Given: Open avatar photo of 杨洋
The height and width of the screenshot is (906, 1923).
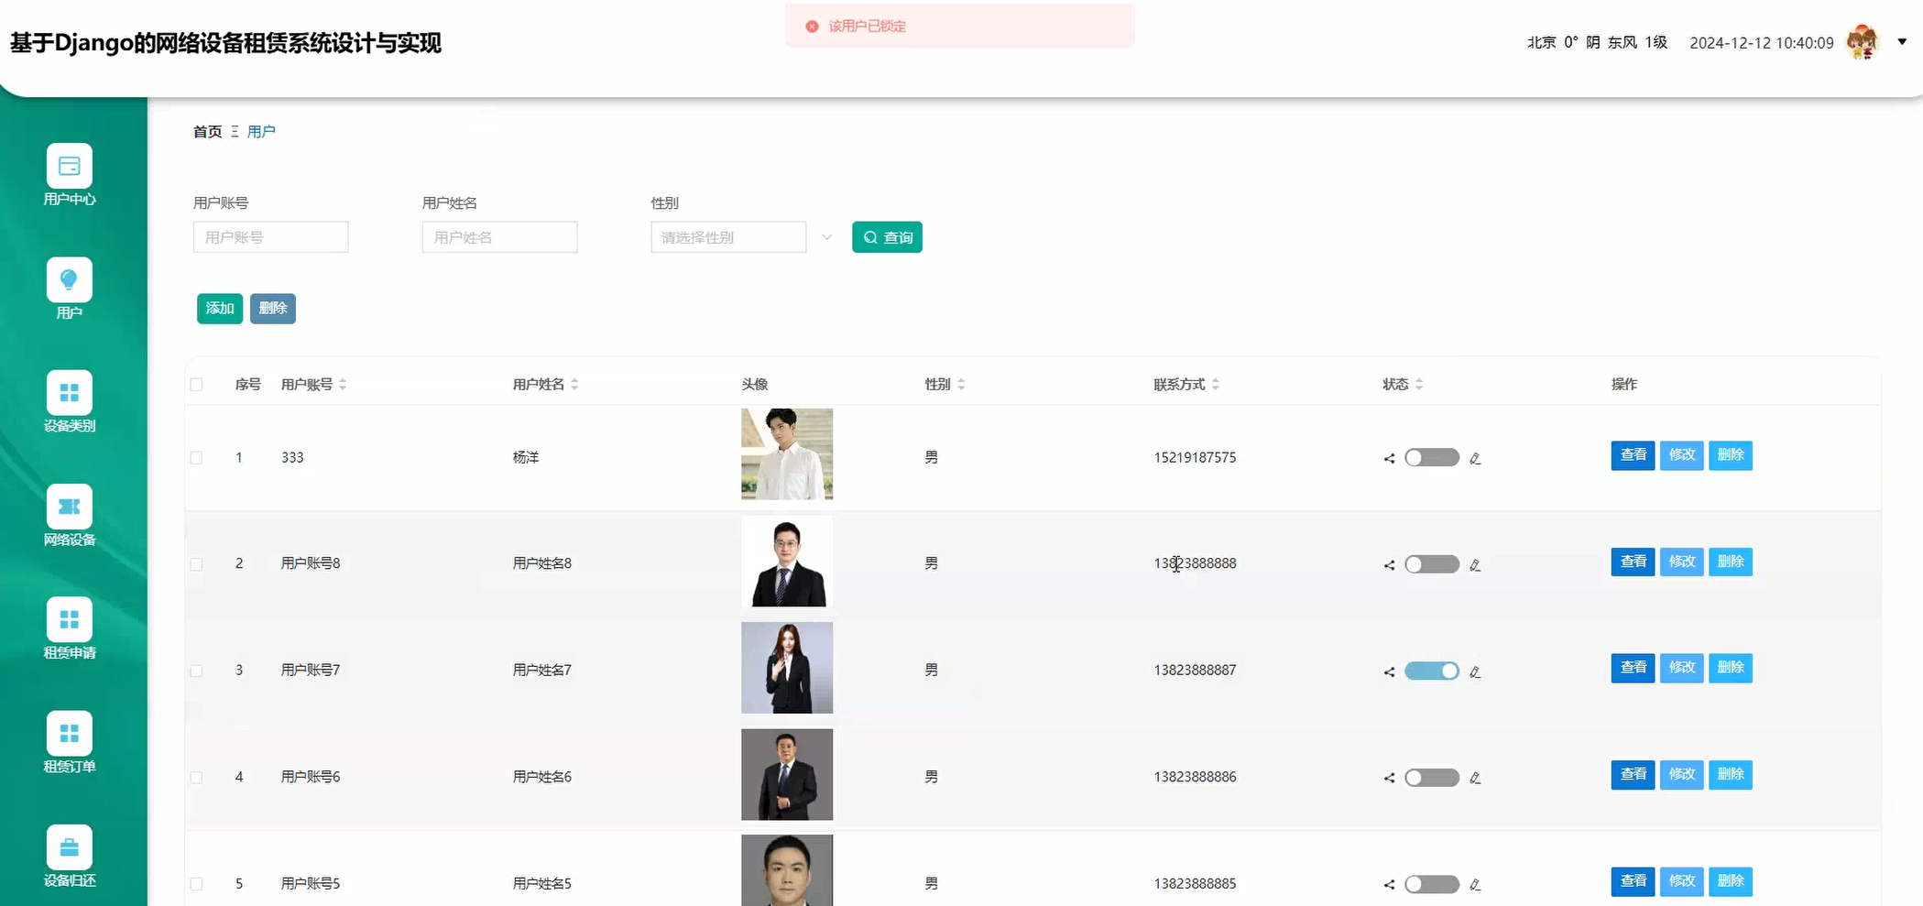Looking at the screenshot, I should pos(787,454).
